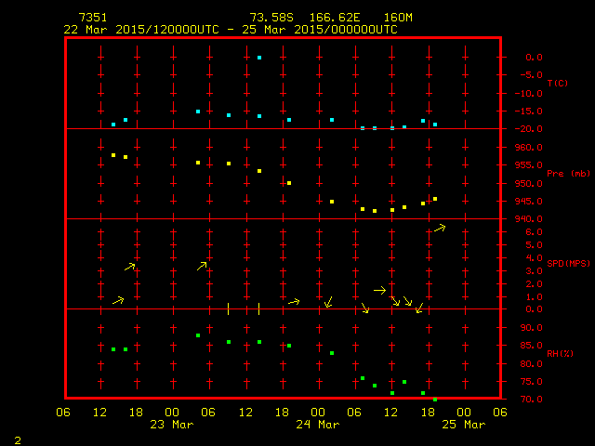
Task: Click the rightmost yellow wind arrow
Action: click(x=440, y=228)
